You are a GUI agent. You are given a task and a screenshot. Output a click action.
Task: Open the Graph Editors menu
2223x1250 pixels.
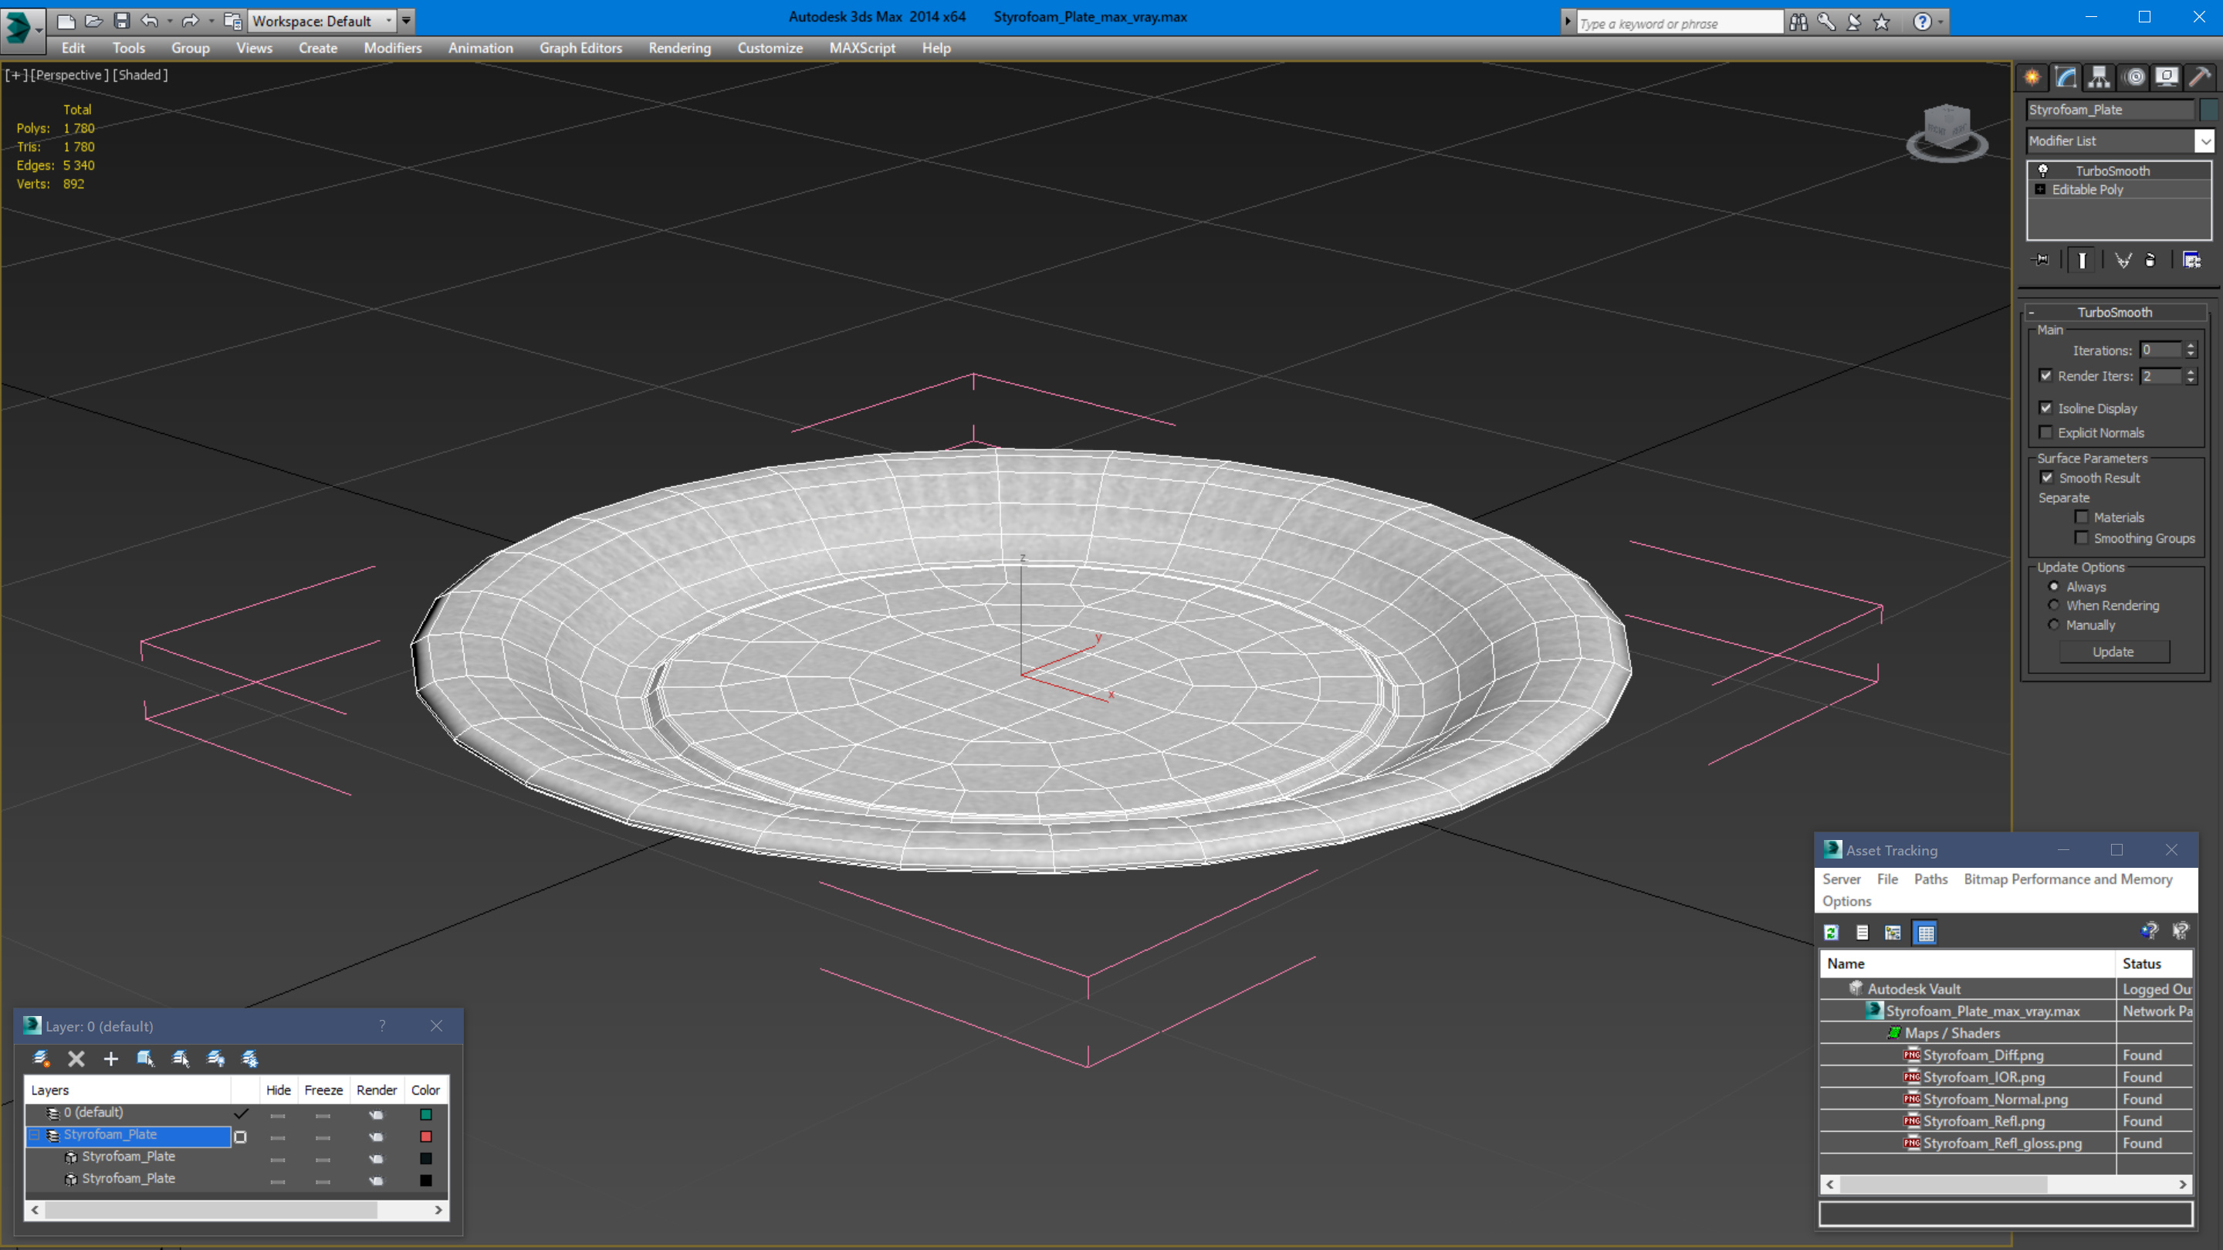(x=580, y=49)
